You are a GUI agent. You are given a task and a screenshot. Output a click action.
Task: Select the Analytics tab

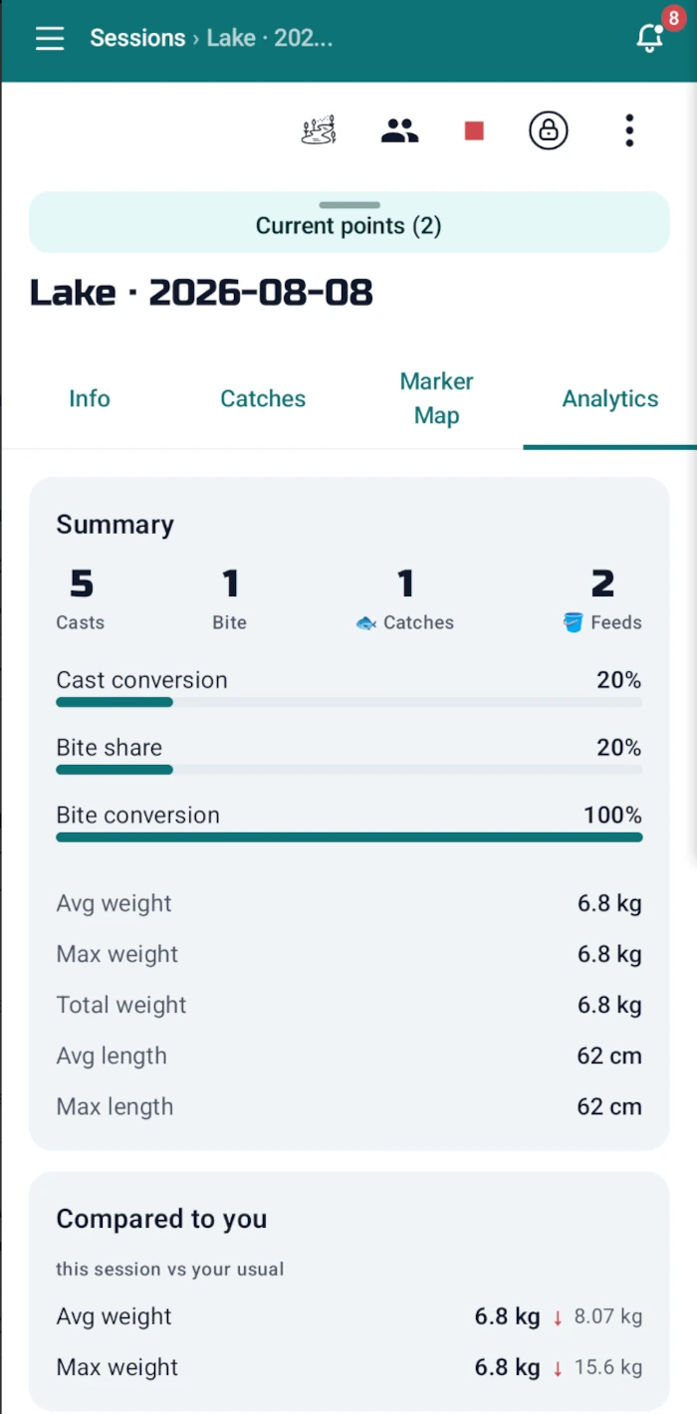(610, 398)
